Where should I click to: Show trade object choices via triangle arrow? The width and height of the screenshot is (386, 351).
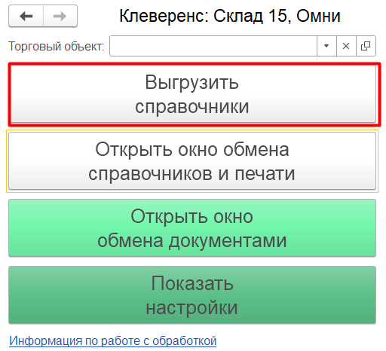[x=326, y=46]
